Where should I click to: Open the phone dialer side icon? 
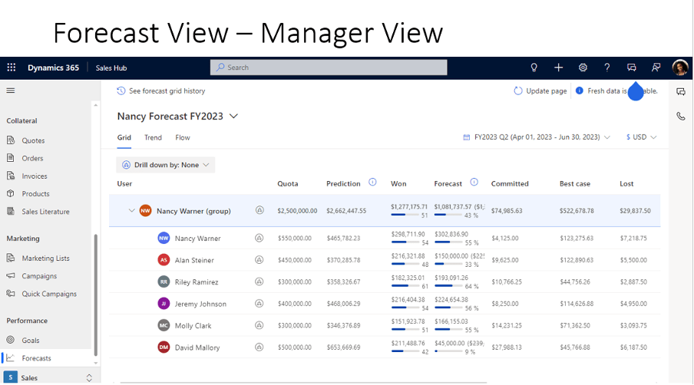pyautogui.click(x=680, y=117)
